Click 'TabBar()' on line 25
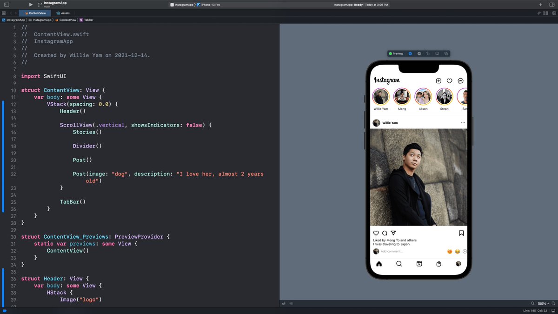The image size is (558, 314). coord(73,202)
